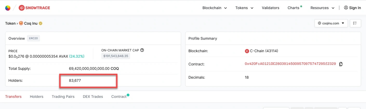Screen dimensions: 366x109
Task: Open the DEX Trades tab
Action: (93, 97)
